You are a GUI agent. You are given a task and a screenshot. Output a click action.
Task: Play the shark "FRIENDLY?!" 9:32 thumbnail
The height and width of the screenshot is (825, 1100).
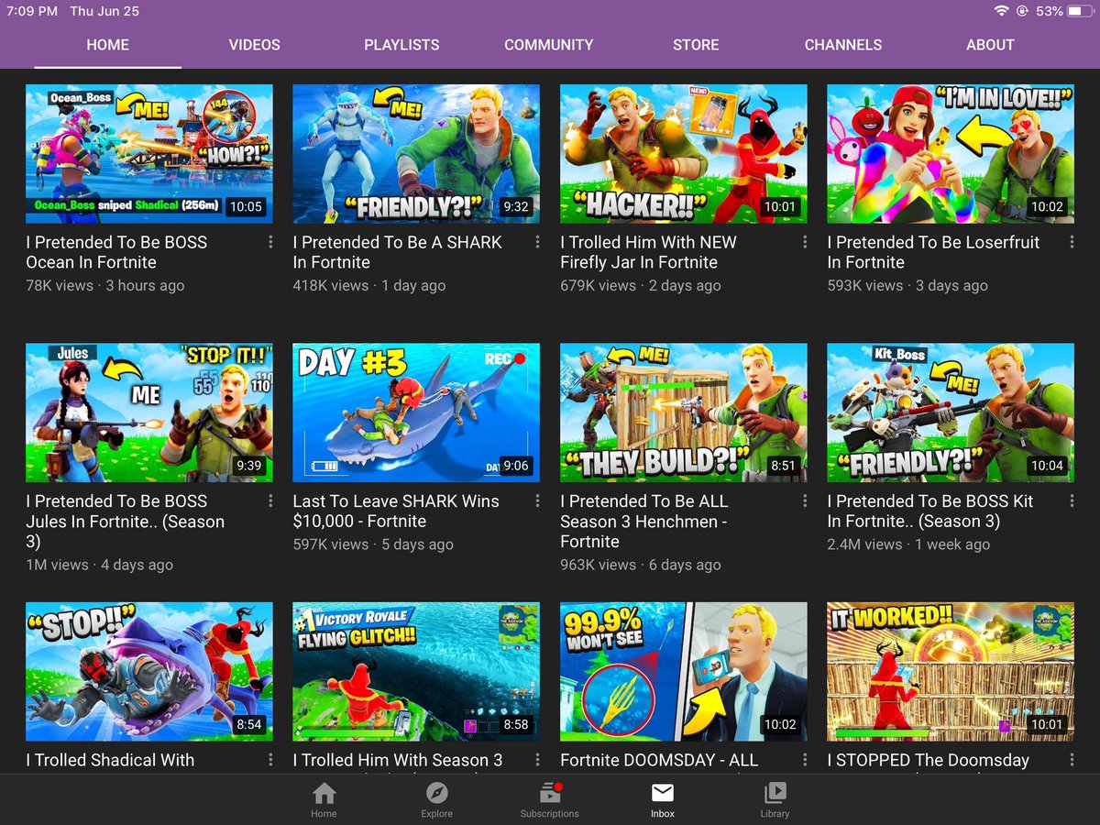coord(416,154)
